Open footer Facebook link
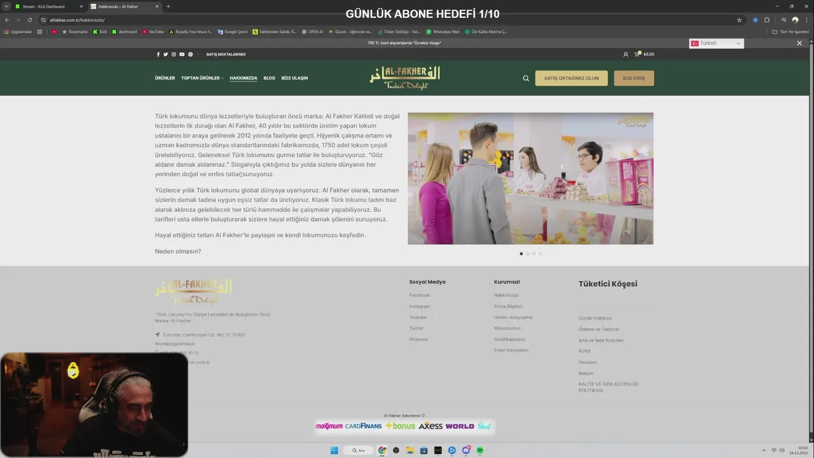 pyautogui.click(x=420, y=295)
